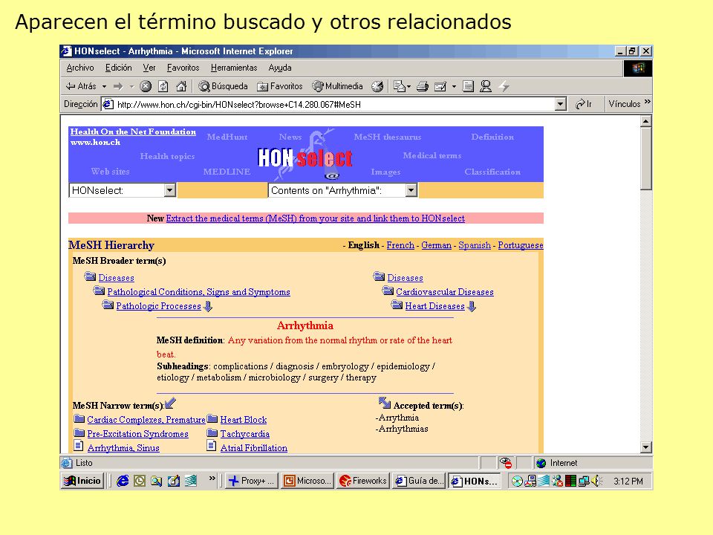
Task: Open the Atrial Fibrillation link
Action: 254,448
